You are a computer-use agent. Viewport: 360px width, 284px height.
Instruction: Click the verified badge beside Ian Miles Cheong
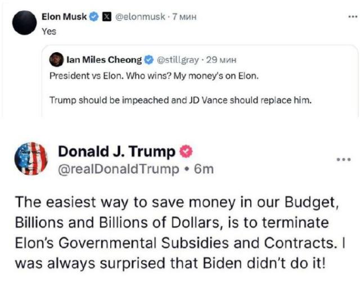point(149,58)
